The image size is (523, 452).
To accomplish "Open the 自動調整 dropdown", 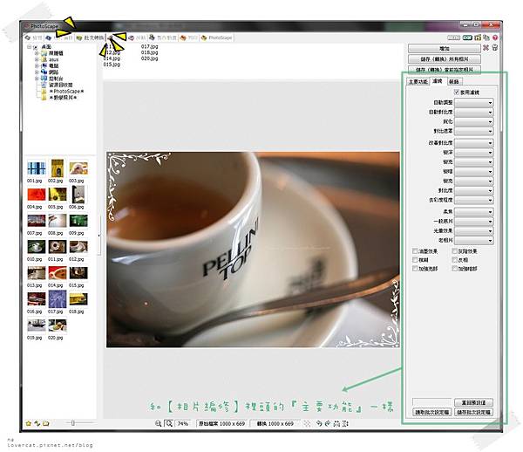I will (x=474, y=102).
